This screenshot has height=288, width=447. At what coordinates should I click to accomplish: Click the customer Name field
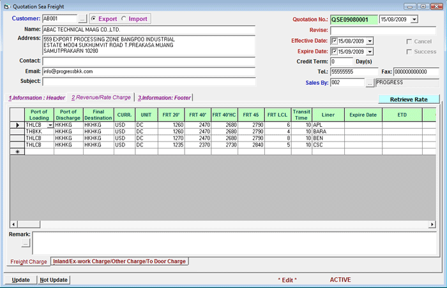click(x=149, y=29)
